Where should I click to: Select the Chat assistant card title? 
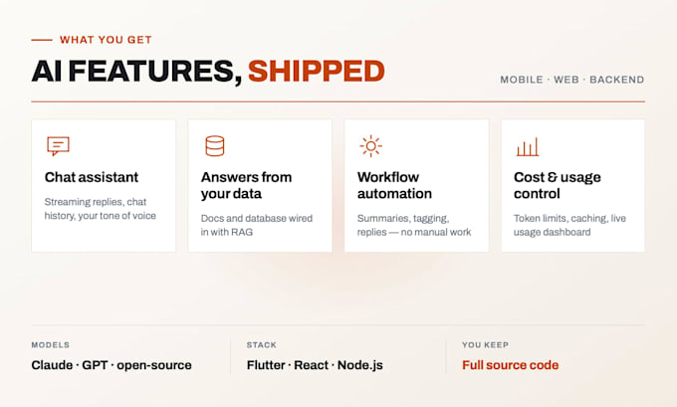(x=92, y=177)
